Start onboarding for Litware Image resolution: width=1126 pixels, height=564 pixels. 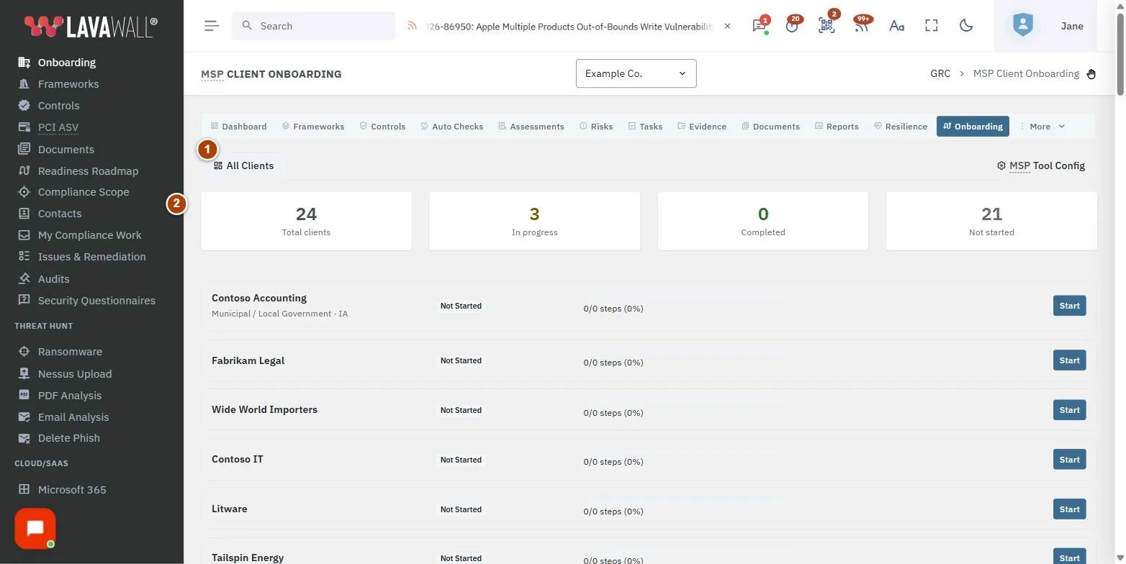point(1069,509)
